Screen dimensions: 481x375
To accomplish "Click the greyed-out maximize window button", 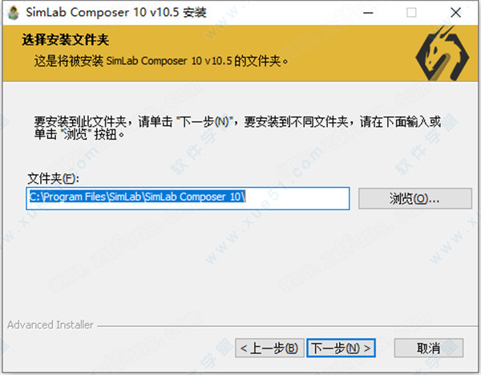I will [411, 13].
